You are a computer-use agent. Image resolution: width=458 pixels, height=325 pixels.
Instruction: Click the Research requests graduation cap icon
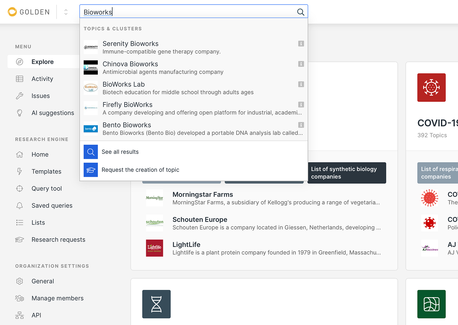point(20,239)
